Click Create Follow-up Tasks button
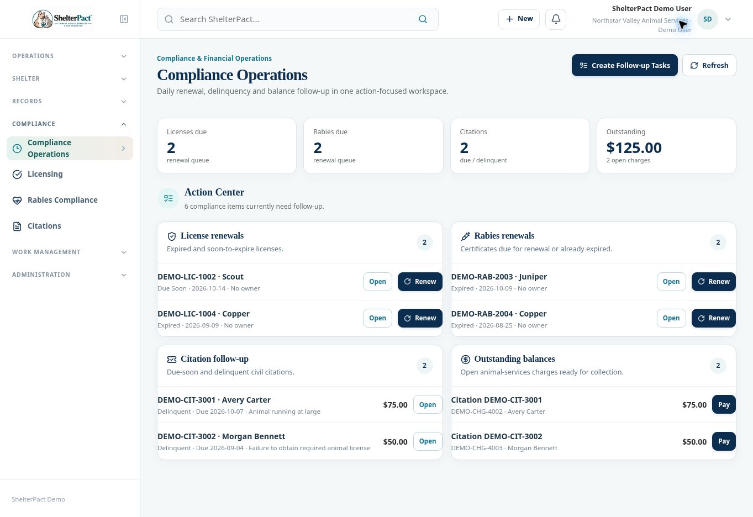The image size is (753, 517). pyautogui.click(x=624, y=65)
